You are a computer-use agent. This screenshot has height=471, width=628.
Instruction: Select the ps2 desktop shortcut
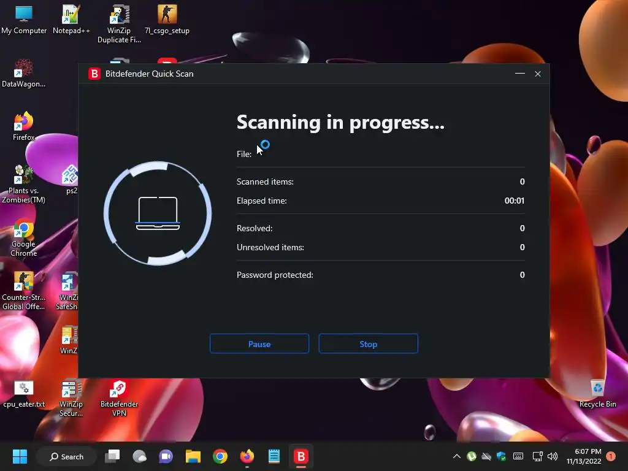coord(71,180)
